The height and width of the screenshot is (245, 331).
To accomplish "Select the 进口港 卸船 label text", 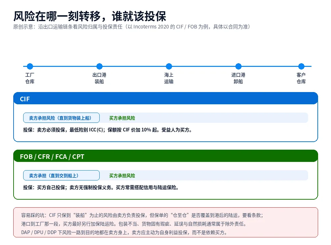I will point(238,78).
